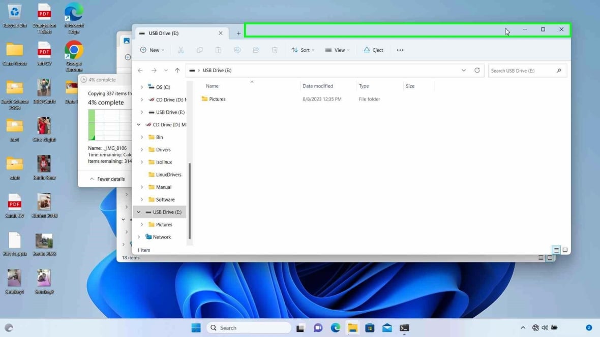Screen dimensions: 600x337
Task: Open the Sort dropdown menu
Action: (x=303, y=50)
